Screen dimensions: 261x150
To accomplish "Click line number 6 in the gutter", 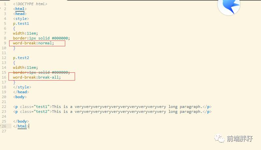I will [x=5, y=28].
